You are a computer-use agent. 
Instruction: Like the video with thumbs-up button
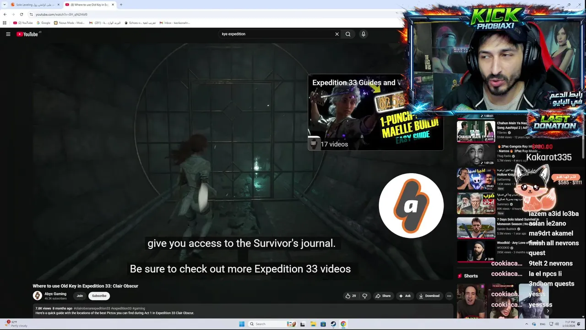(351, 296)
